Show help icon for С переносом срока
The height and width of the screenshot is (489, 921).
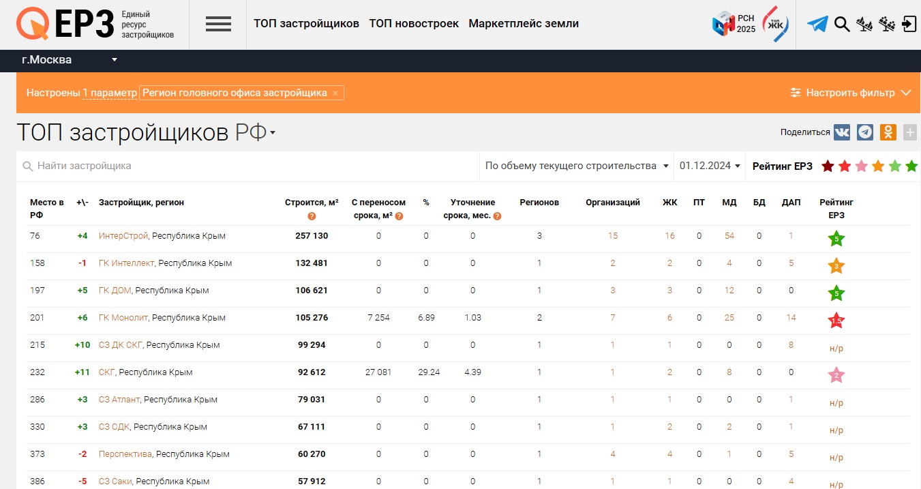click(399, 216)
